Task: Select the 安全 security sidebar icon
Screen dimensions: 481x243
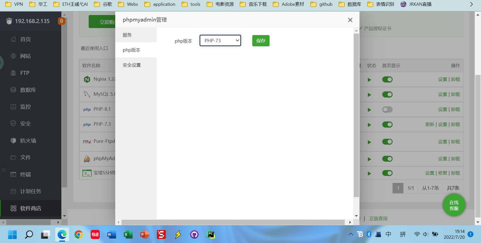Action: click(x=25, y=124)
